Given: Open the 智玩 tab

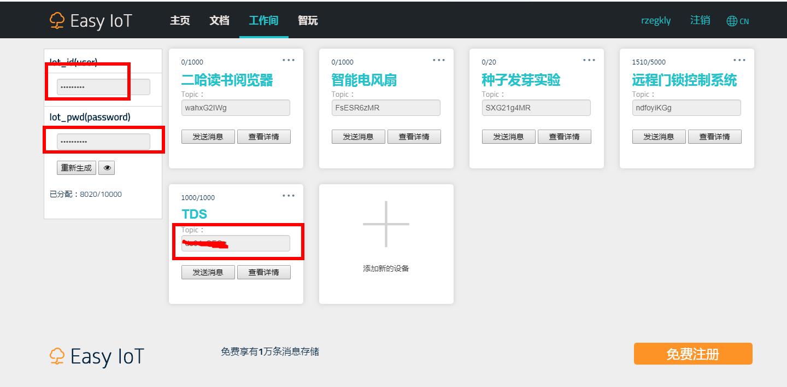Looking at the screenshot, I should click(308, 20).
